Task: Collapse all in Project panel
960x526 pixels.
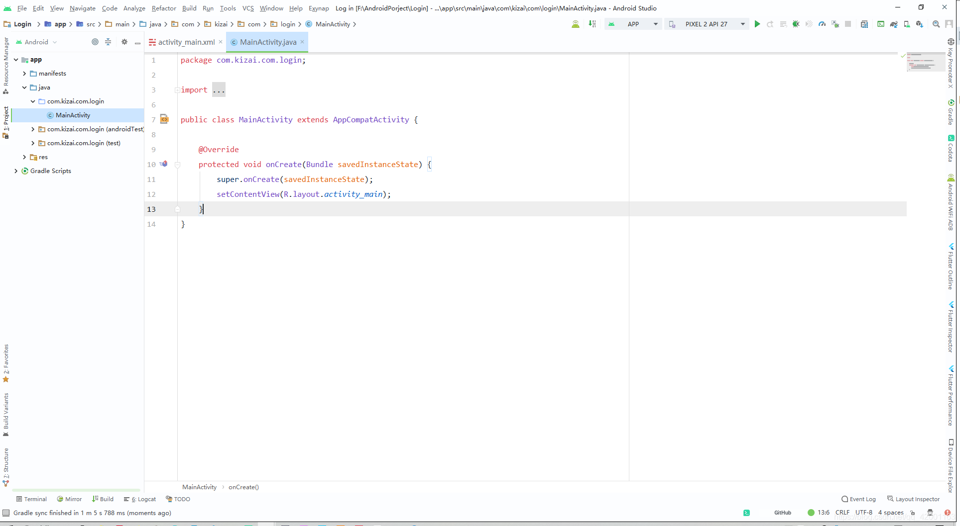Action: tap(108, 42)
